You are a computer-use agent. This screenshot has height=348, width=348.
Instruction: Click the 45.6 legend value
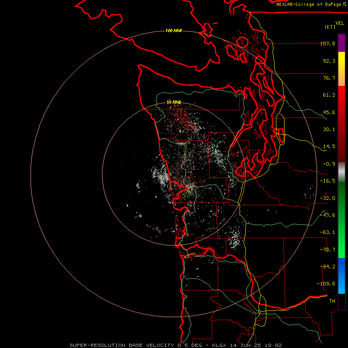tap(329, 112)
